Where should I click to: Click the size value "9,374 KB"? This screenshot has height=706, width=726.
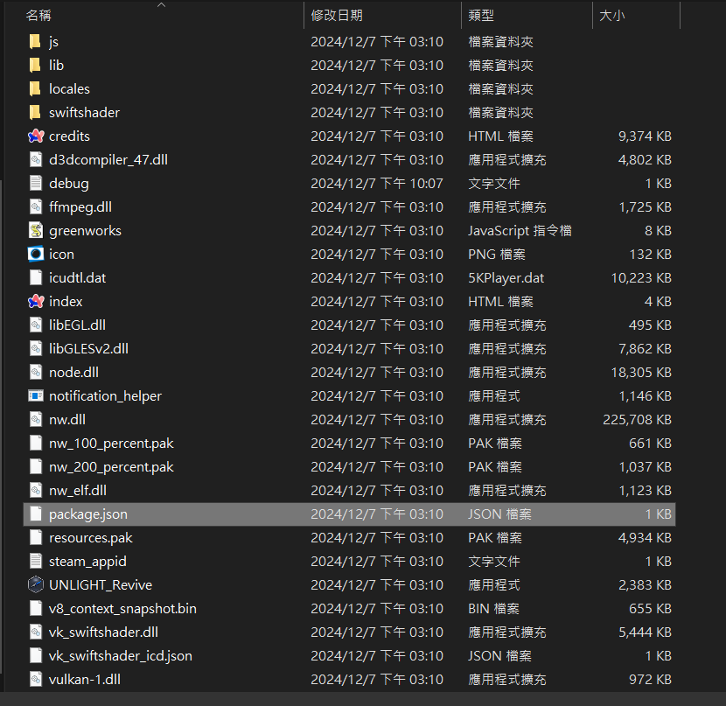[645, 136]
